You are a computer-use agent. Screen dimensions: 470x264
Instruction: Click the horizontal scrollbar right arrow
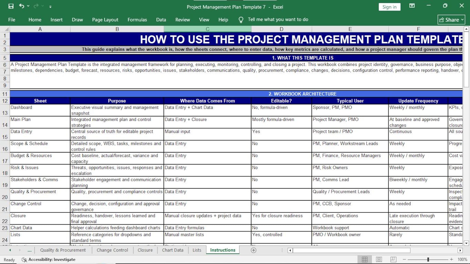pyautogui.click(x=460, y=250)
